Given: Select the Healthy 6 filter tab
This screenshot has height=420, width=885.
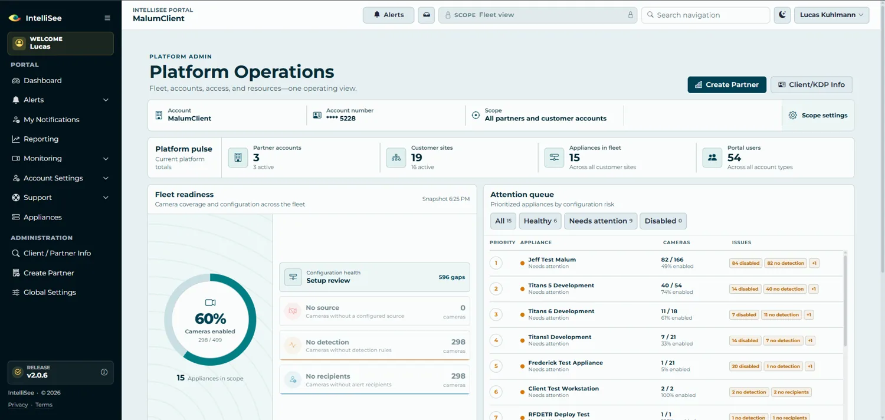Looking at the screenshot, I should [540, 221].
